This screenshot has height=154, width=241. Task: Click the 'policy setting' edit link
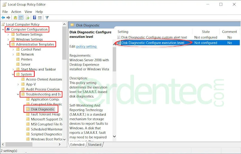tap(86, 46)
